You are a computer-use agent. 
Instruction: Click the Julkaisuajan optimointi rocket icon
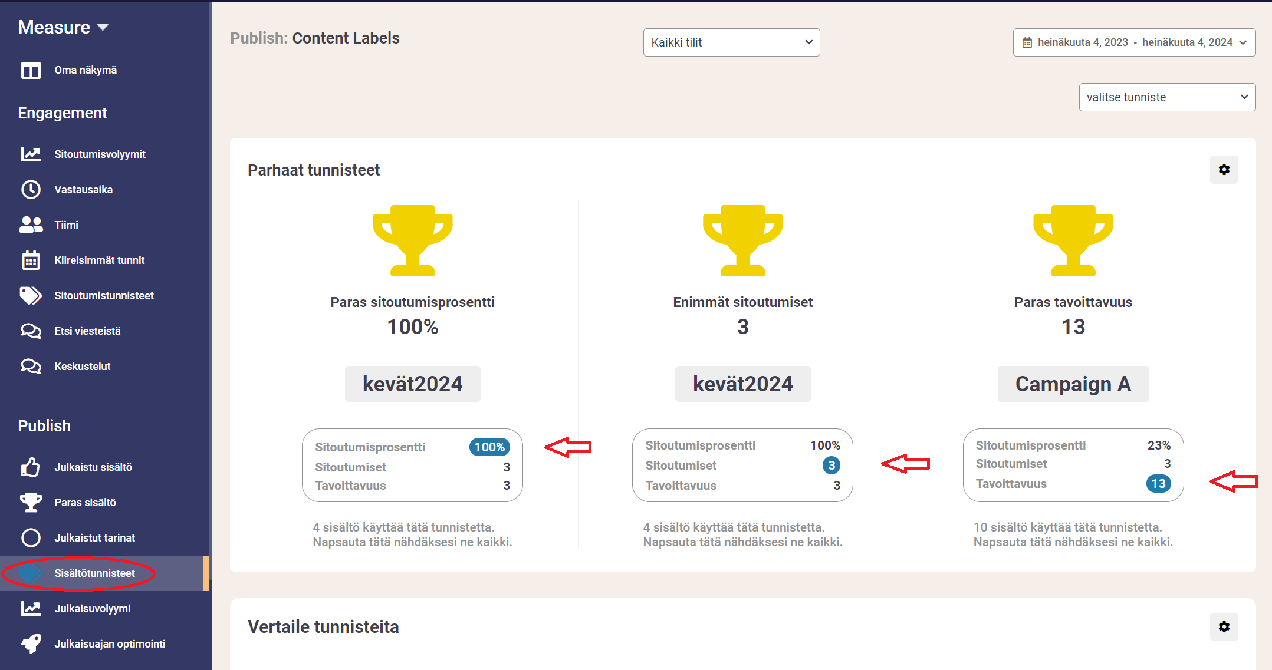[x=31, y=644]
